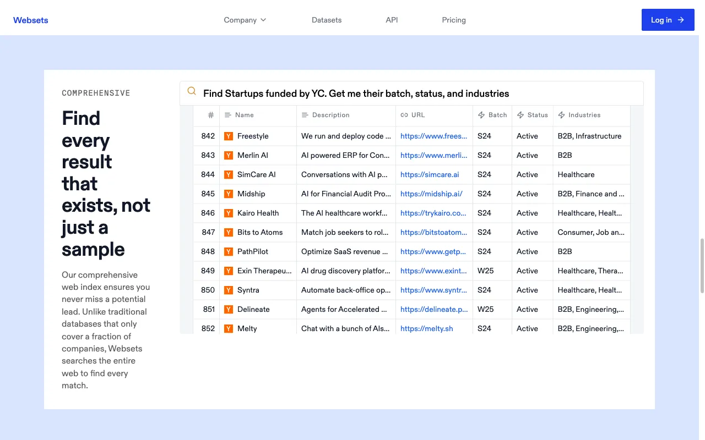The width and height of the screenshot is (705, 440).
Task: Open the Merlin AI URL link
Action: click(433, 155)
